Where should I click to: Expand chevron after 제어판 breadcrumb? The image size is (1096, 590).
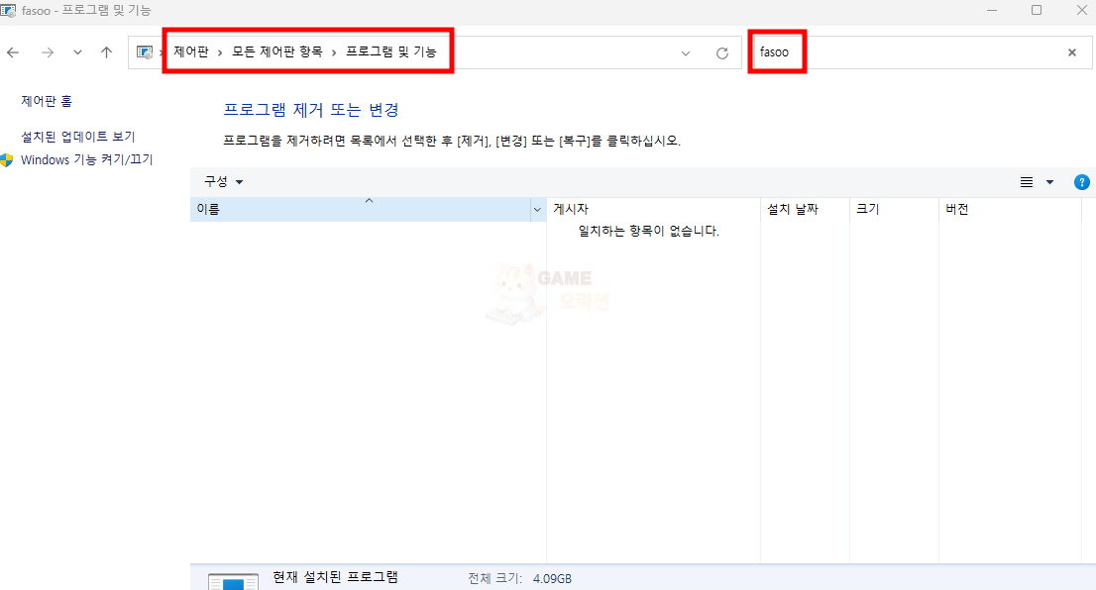pos(219,52)
